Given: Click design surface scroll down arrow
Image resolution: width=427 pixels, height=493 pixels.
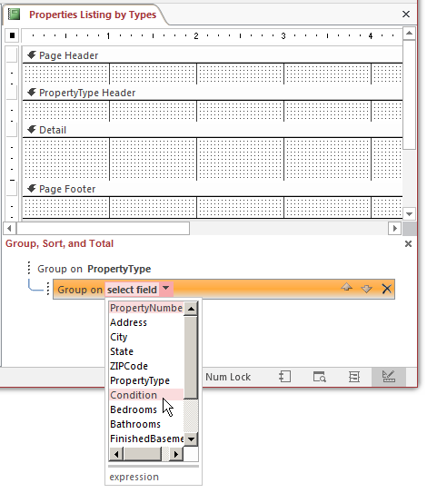Looking at the screenshot, I should (409, 214).
